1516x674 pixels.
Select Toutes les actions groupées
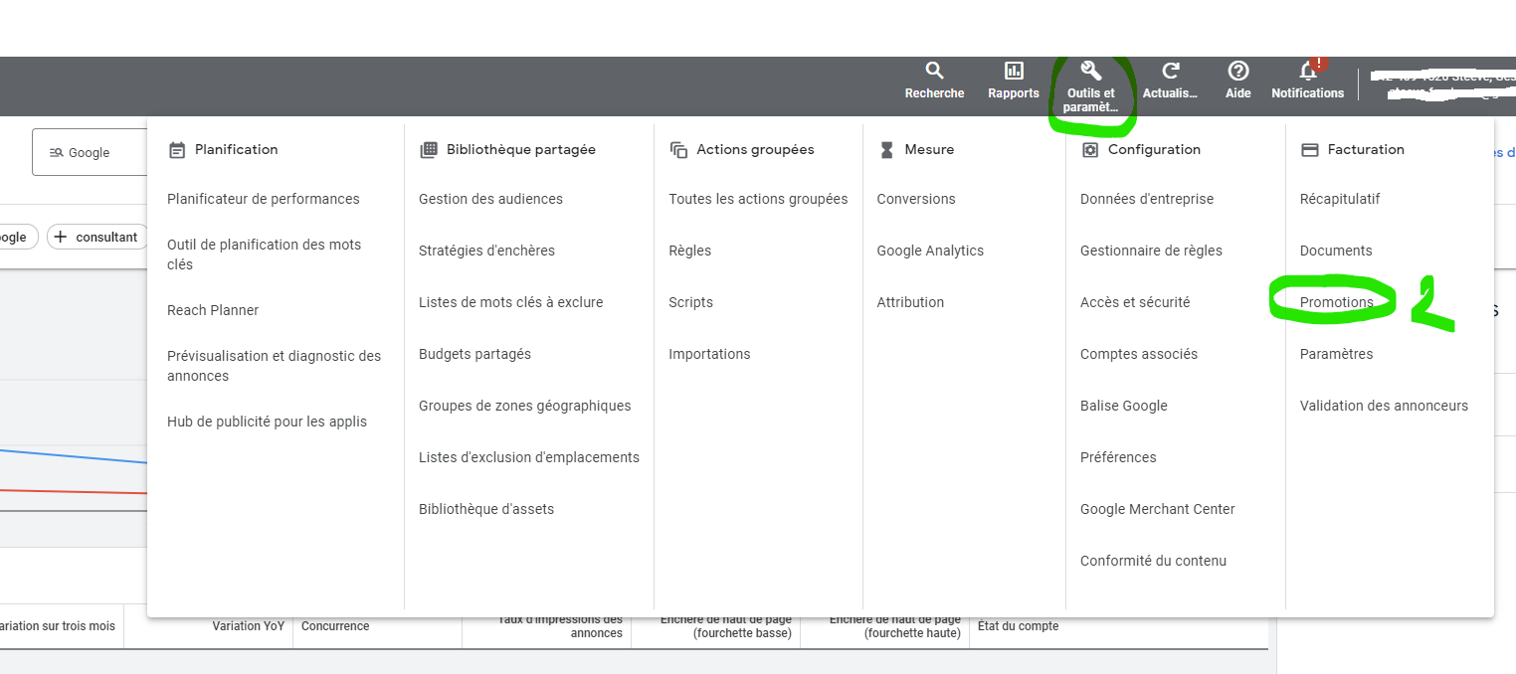[758, 199]
